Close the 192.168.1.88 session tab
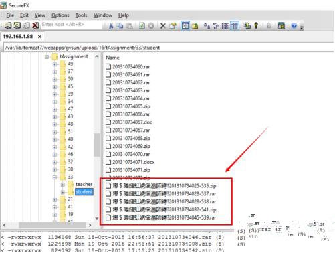This screenshot has width=335, height=263. (39, 37)
